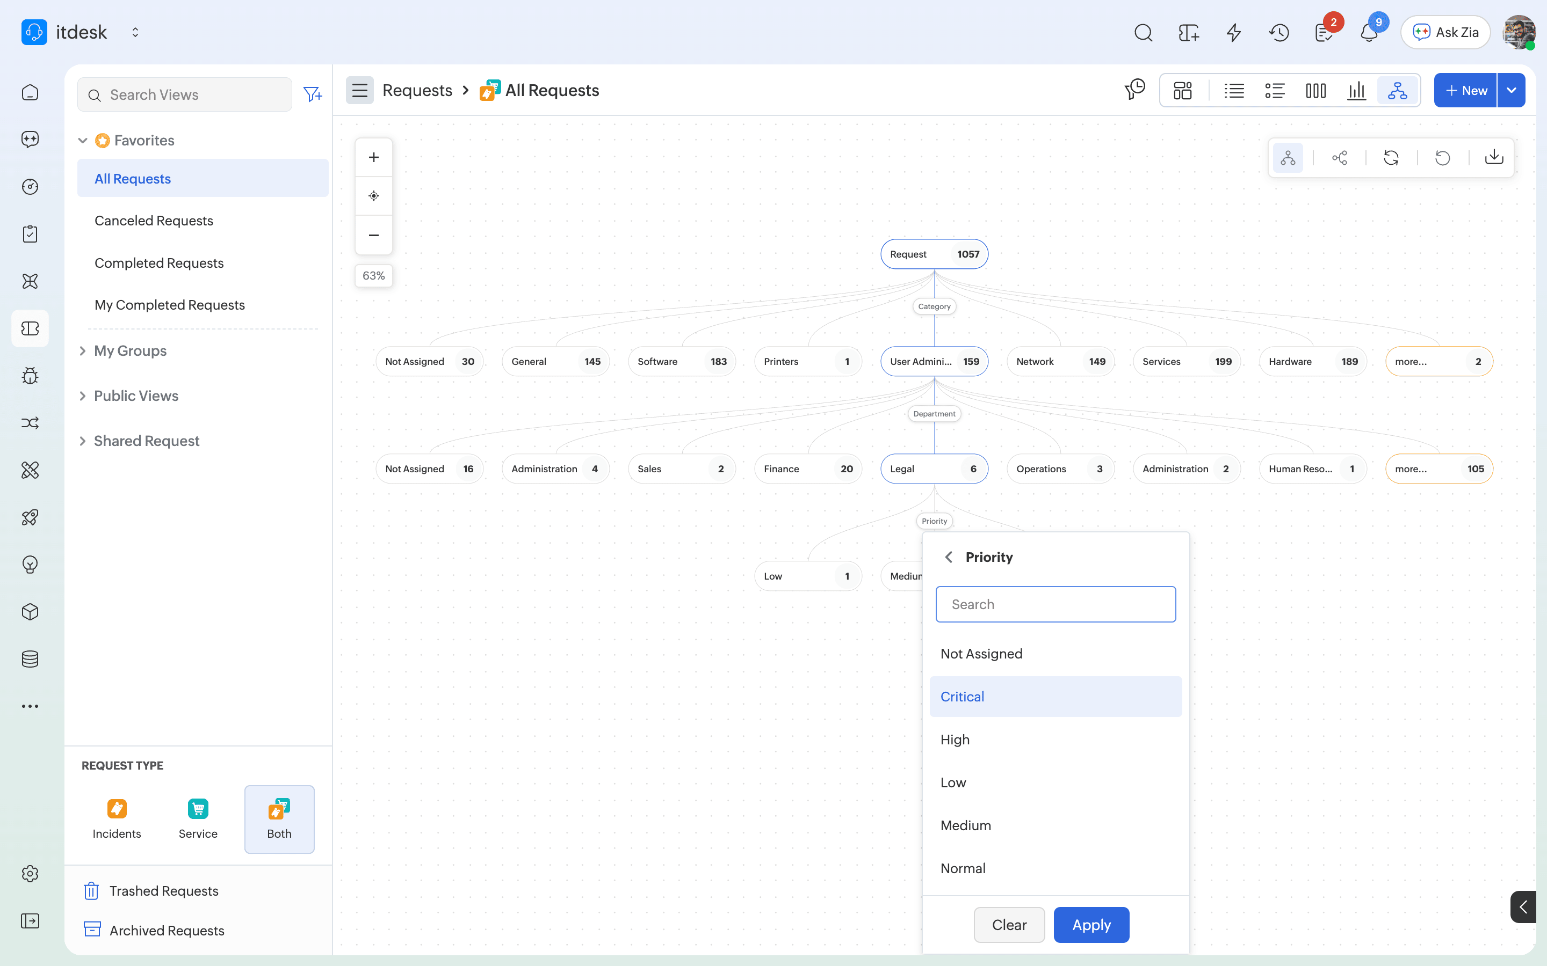
Task: Open the New button dropdown arrow
Action: (1511, 90)
